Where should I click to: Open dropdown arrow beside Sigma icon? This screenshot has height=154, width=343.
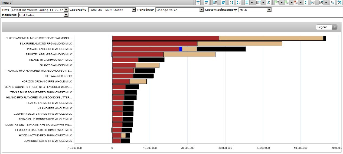coord(252,2)
